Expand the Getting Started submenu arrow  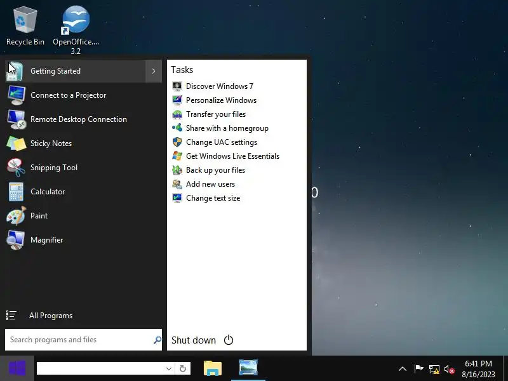[x=154, y=71]
